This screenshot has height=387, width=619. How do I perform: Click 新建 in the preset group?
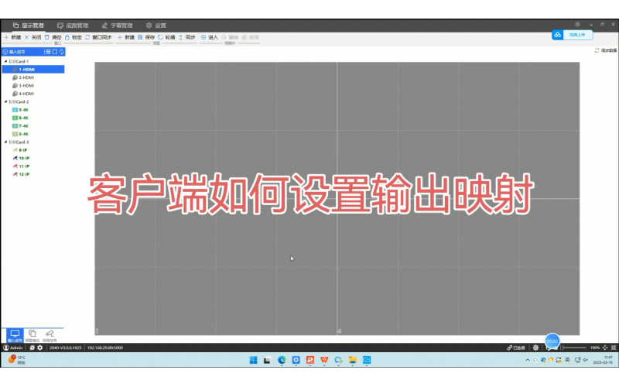[x=126, y=37]
